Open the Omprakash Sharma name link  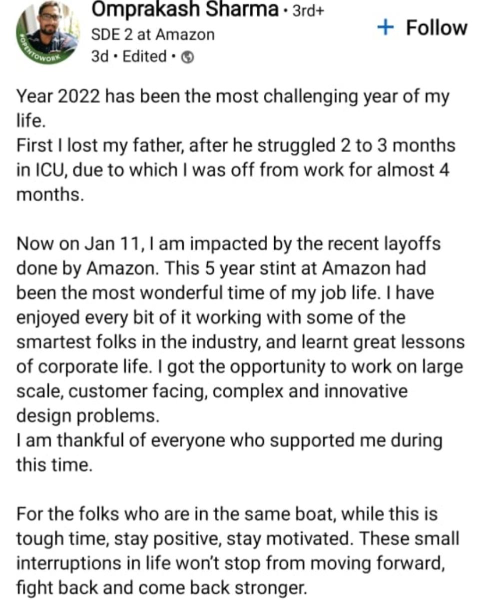click(185, 10)
